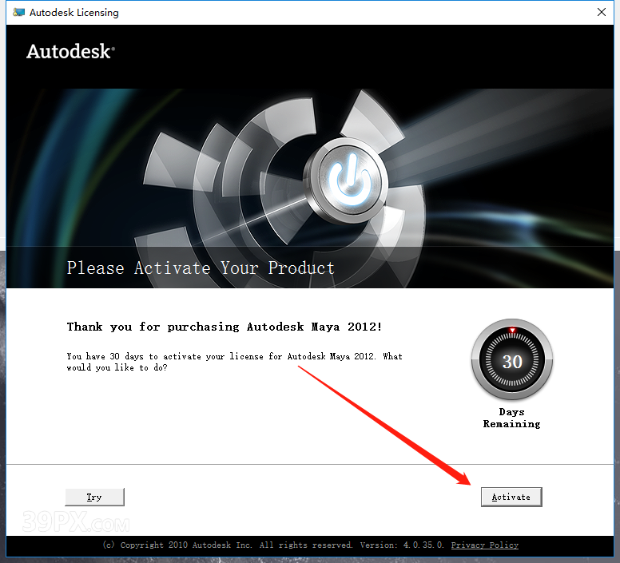
Task: Click the Thank you for purchasing headline
Action: click(x=225, y=327)
